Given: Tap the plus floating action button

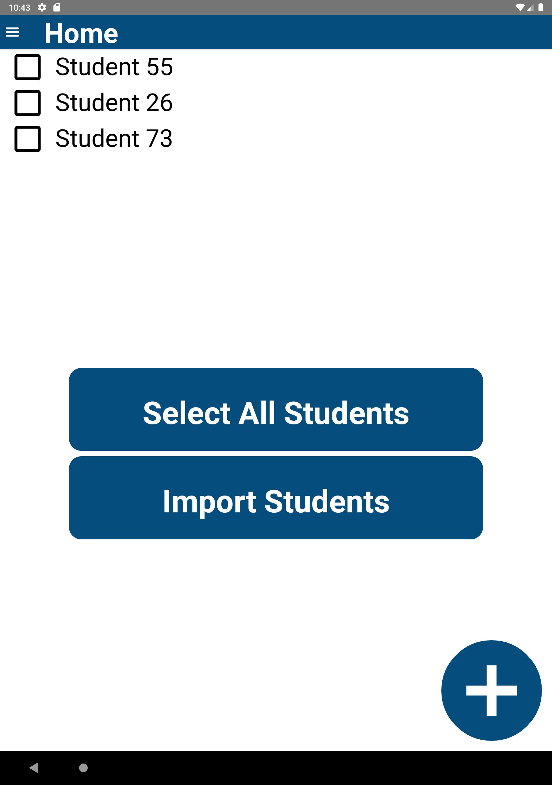Looking at the screenshot, I should [x=491, y=691].
